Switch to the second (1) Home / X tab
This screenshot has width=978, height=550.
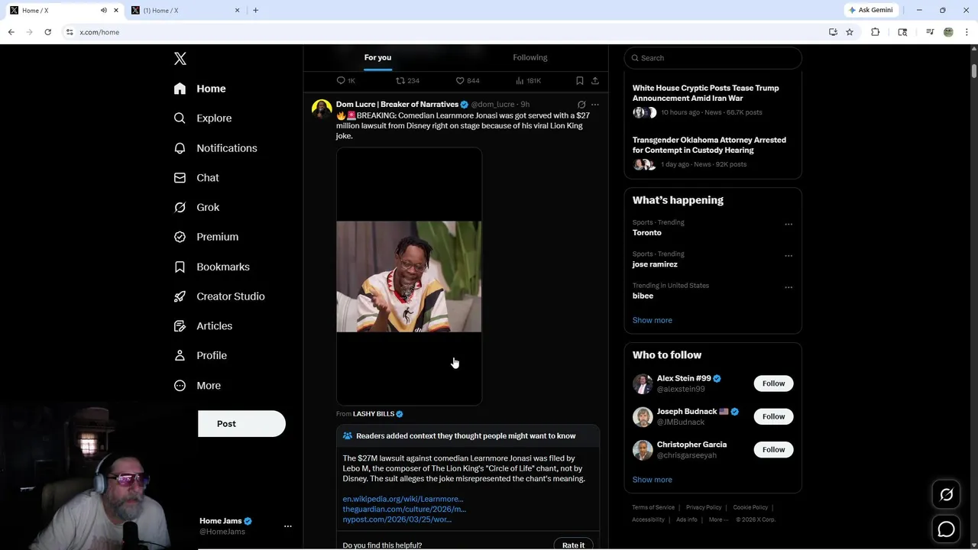185,11
